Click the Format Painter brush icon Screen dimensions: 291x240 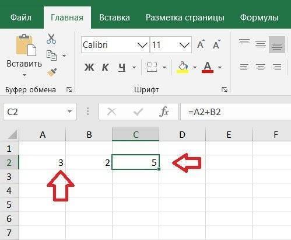[52, 72]
